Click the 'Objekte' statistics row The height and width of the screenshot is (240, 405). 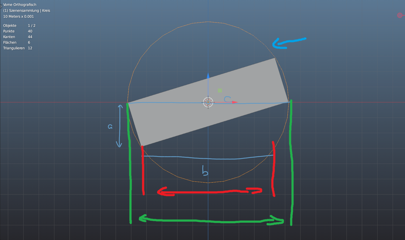[19, 25]
